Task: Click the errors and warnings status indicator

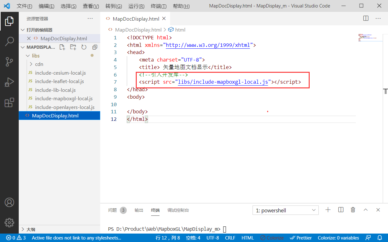Action: 16,238
